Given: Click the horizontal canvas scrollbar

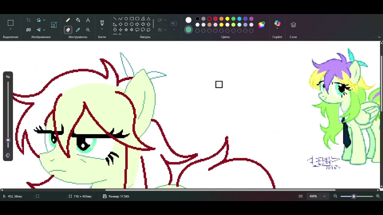Looking at the screenshot, I should pos(220,190).
